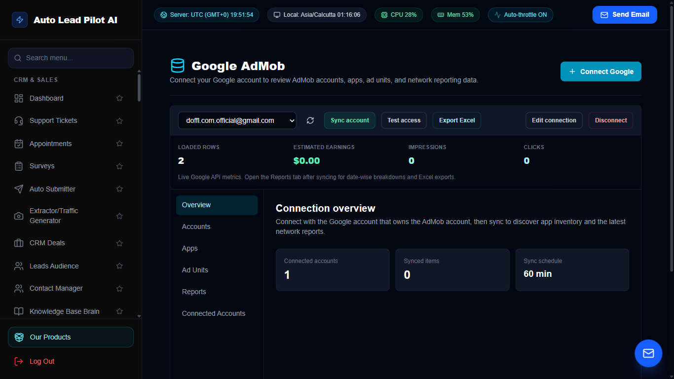Click the pulse icon in the Auto-throttle chip
Screen dimensions: 674x379
pyautogui.click(x=498, y=15)
